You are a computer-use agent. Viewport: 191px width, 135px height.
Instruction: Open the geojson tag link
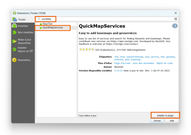[x=171, y=57]
